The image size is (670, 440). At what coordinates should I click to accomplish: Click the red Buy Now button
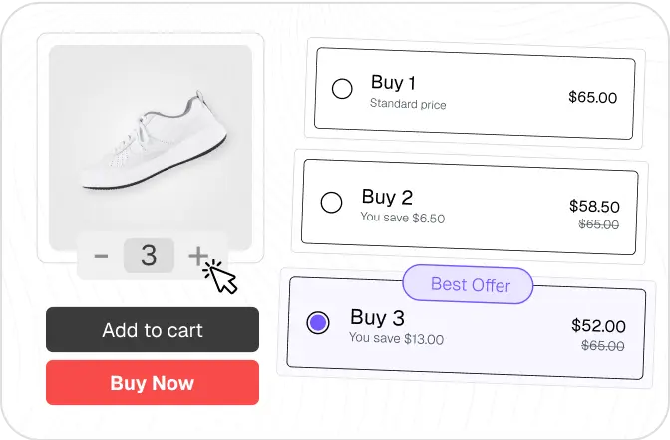click(x=153, y=383)
